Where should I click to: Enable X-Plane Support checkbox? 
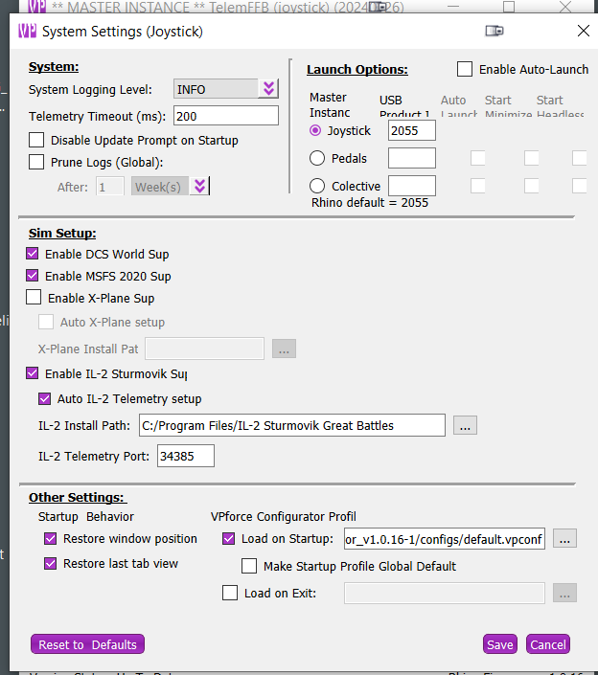[x=34, y=299]
